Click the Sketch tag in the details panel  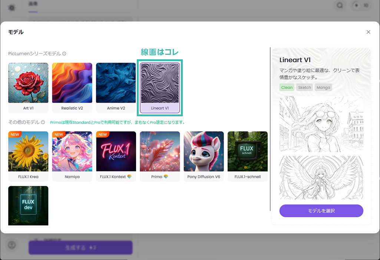[x=305, y=87]
